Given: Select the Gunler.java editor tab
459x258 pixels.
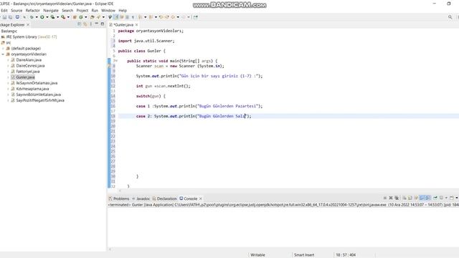Looking at the screenshot, I should pos(123,25).
